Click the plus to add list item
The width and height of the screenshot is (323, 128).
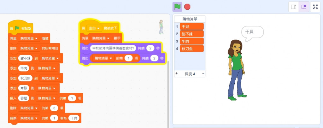click(176, 73)
